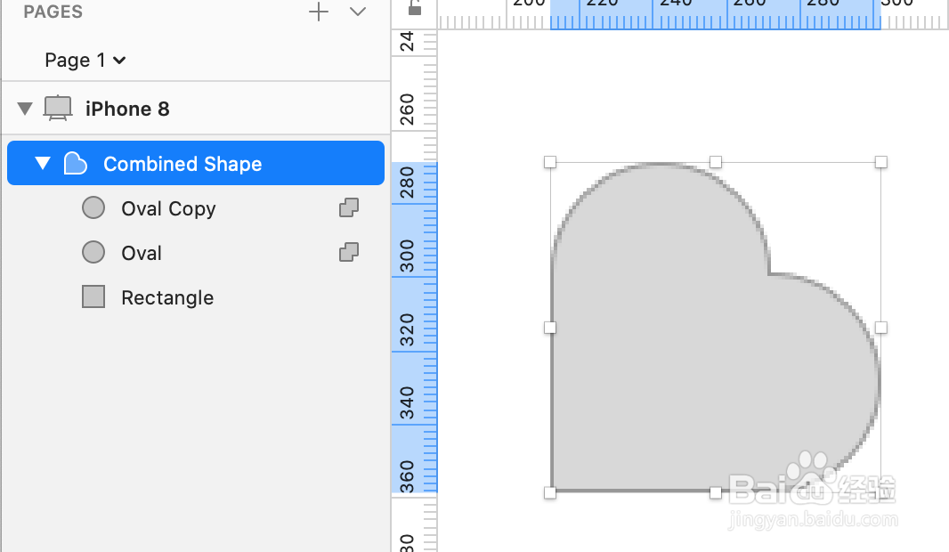Collapse the iPhone 8 artboard triangle
This screenshot has height=552, width=949.
click(25, 109)
